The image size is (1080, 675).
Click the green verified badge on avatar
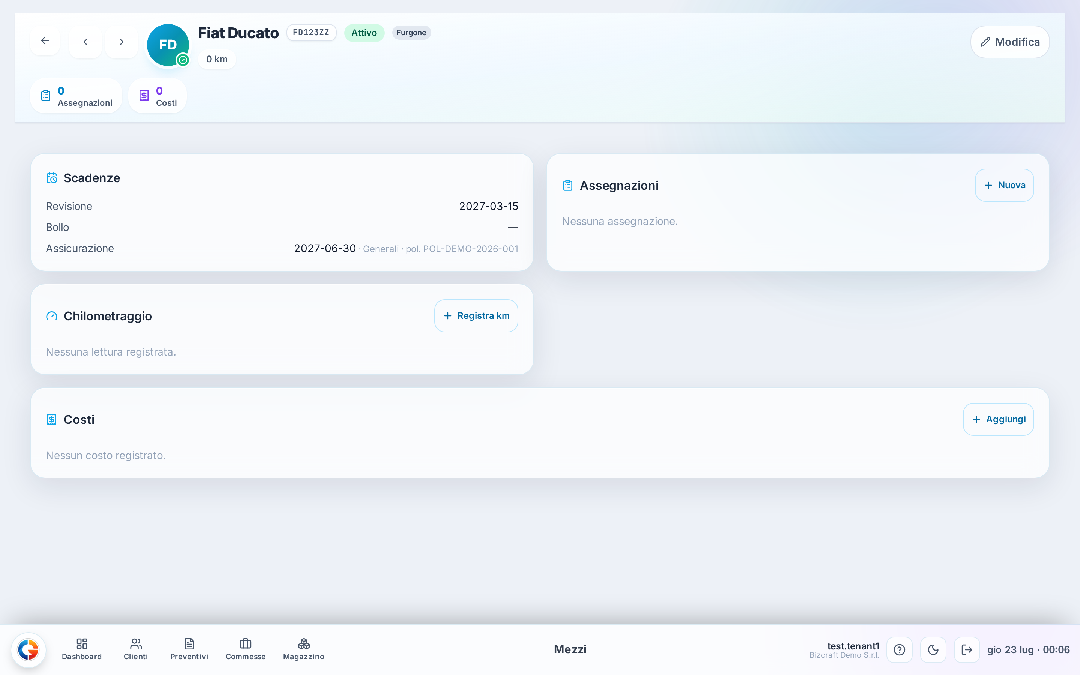pos(183,60)
